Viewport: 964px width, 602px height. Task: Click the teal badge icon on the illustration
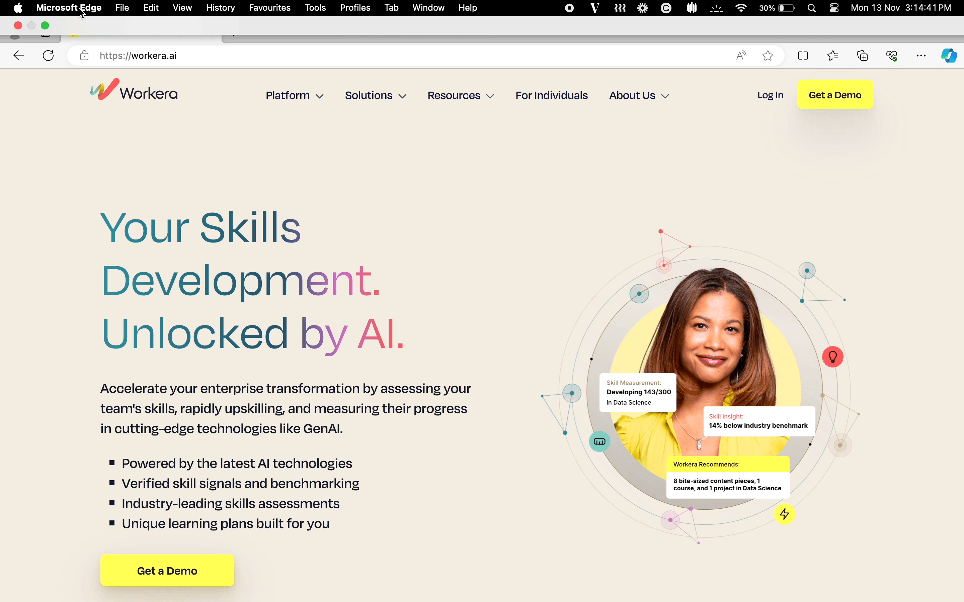click(599, 441)
